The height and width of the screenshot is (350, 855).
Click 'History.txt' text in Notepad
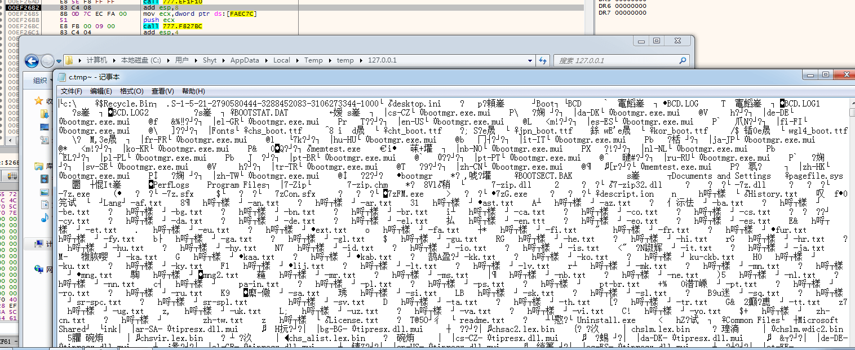point(772,194)
